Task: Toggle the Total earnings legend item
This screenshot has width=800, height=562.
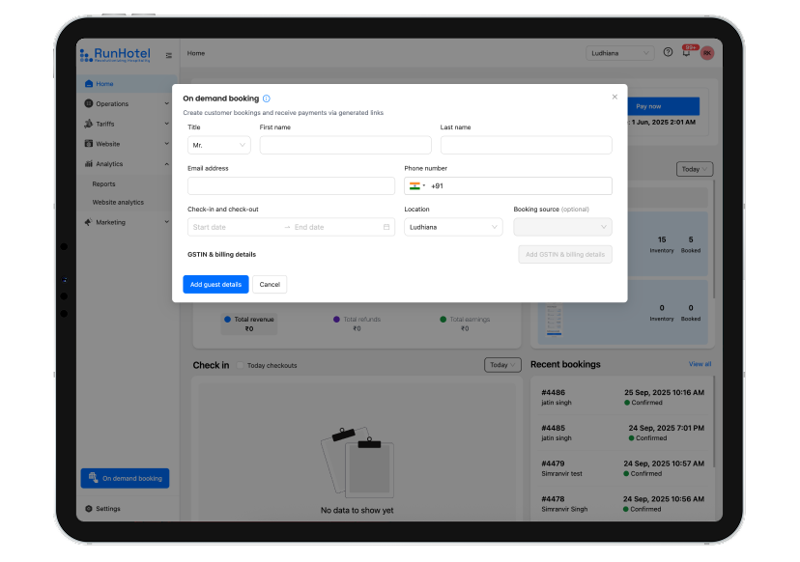Action: tap(465, 323)
